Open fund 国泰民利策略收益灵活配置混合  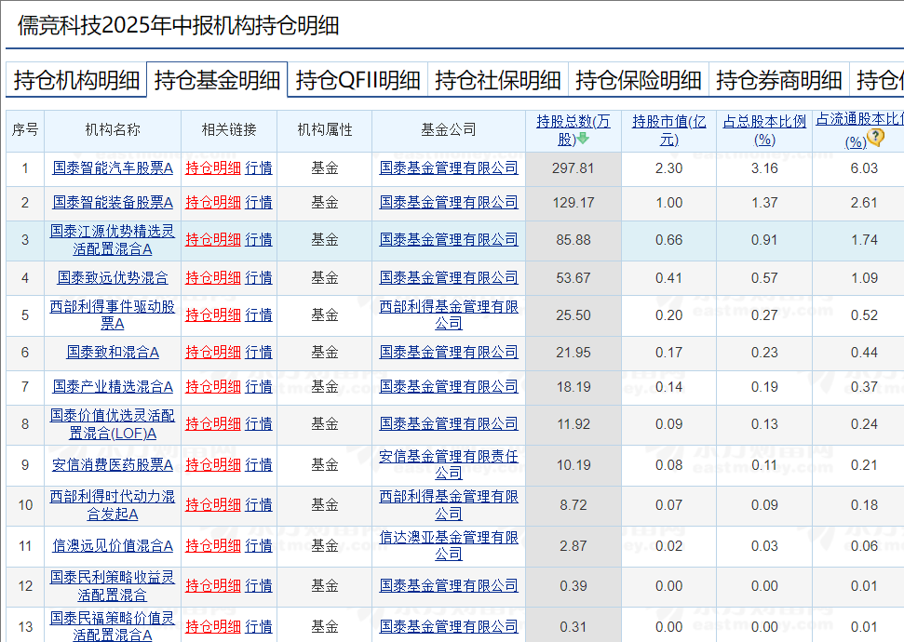[113, 586]
